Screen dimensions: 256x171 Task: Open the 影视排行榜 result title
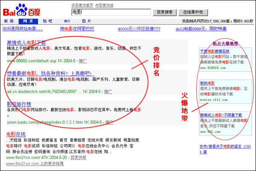[x=19, y=104]
